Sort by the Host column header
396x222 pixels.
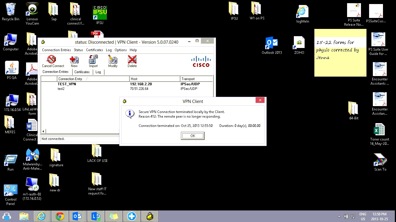[155, 79]
